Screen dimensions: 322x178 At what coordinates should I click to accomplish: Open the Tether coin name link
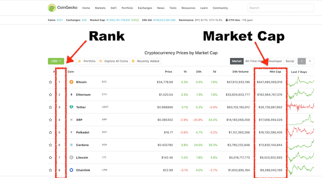click(81, 107)
